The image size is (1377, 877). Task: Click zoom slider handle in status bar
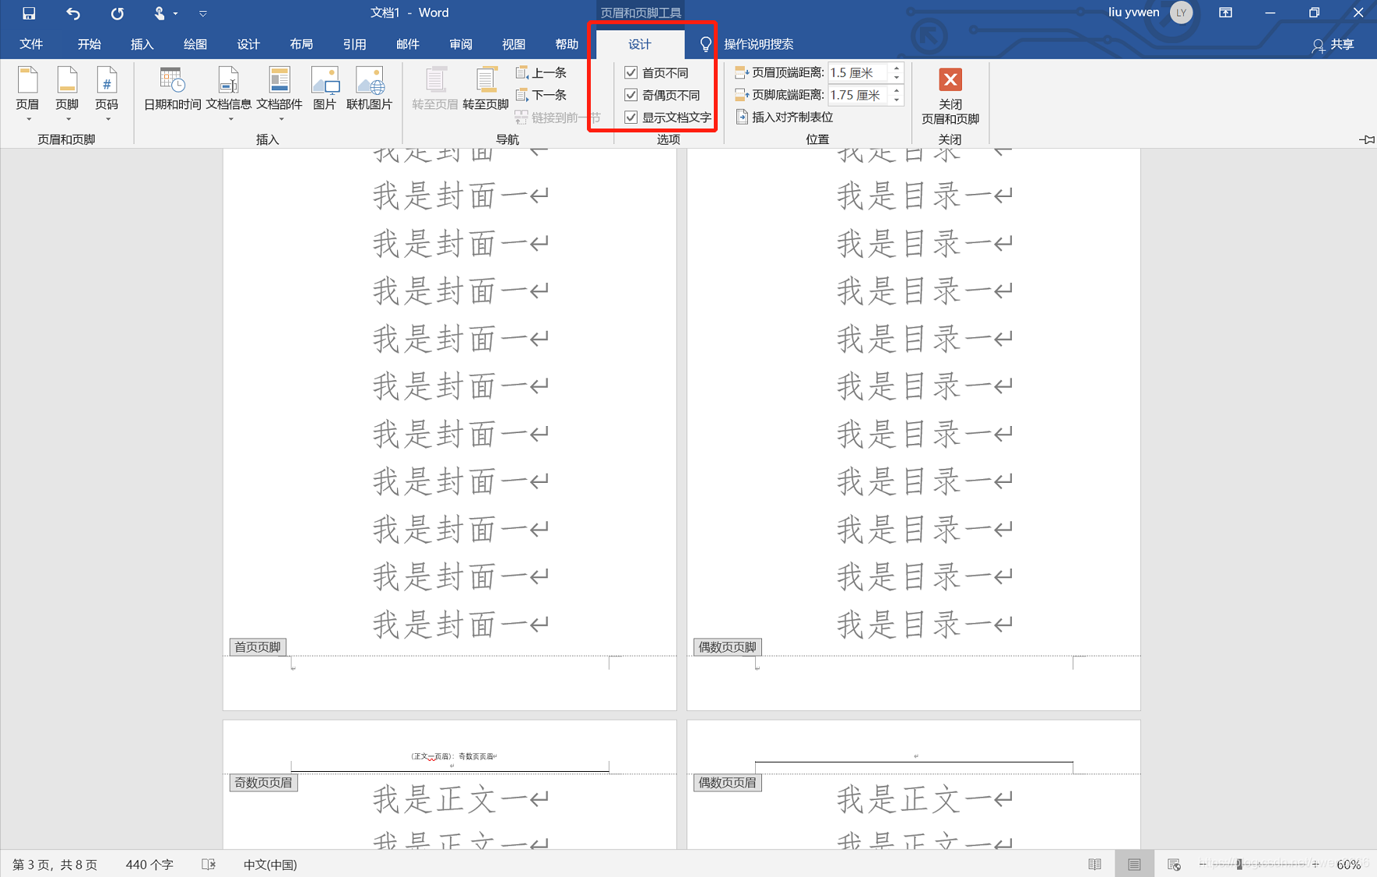[x=1239, y=864]
